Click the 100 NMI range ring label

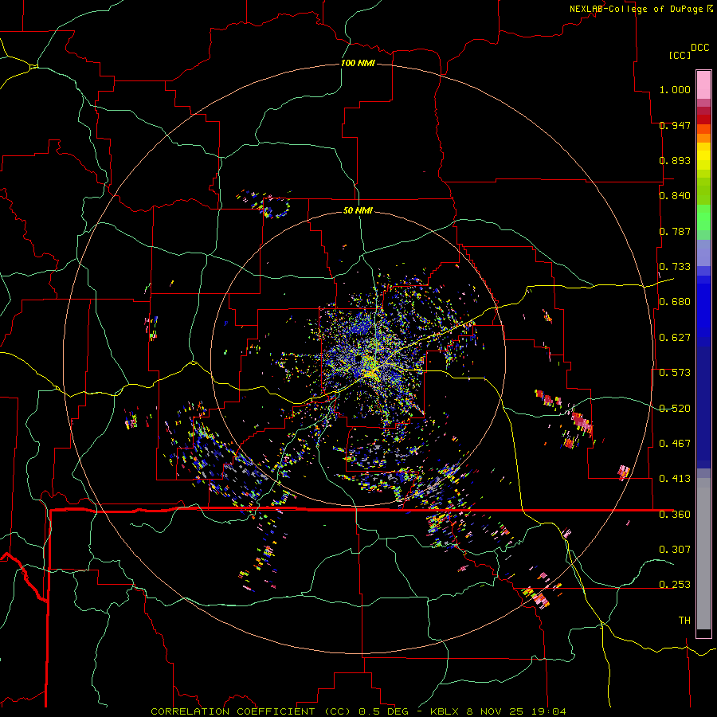tap(358, 63)
